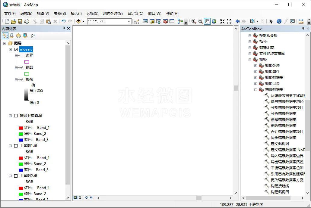This screenshot has width=311, height=208.
Task: Open the 视图(V) menu
Action: click(x=43, y=14)
